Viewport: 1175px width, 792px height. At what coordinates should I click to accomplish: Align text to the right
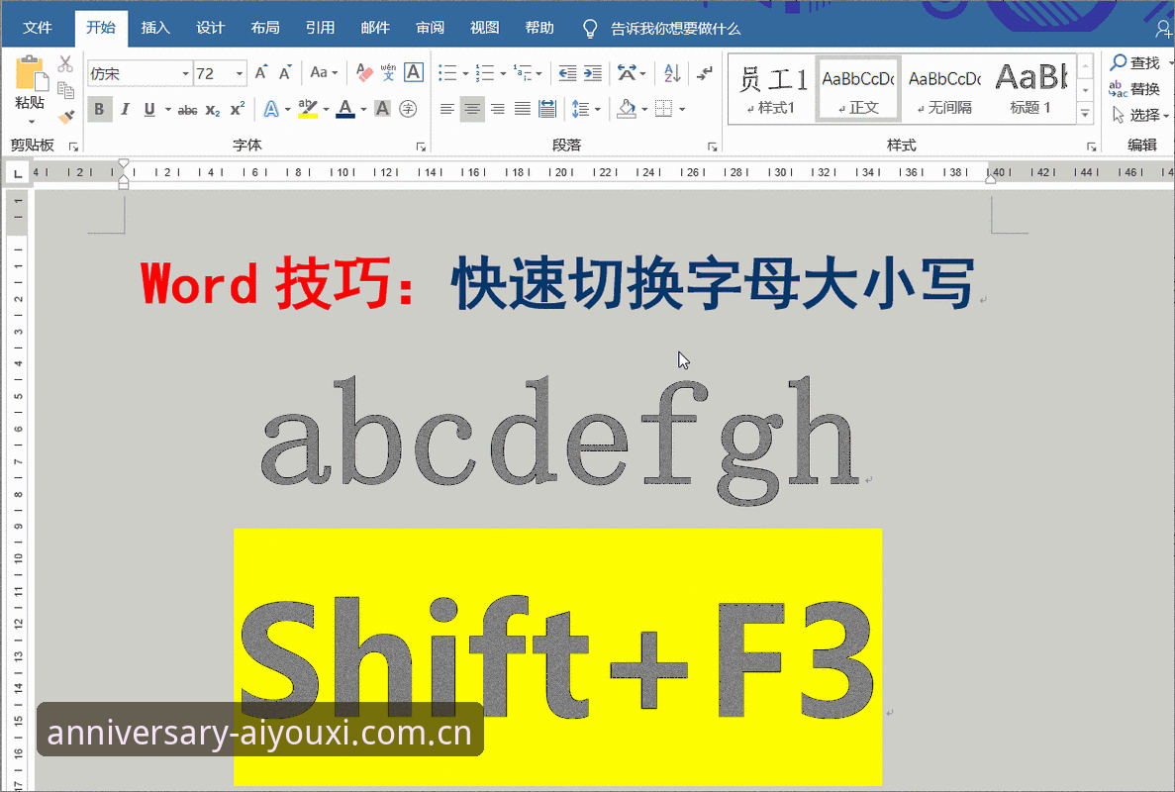click(498, 110)
